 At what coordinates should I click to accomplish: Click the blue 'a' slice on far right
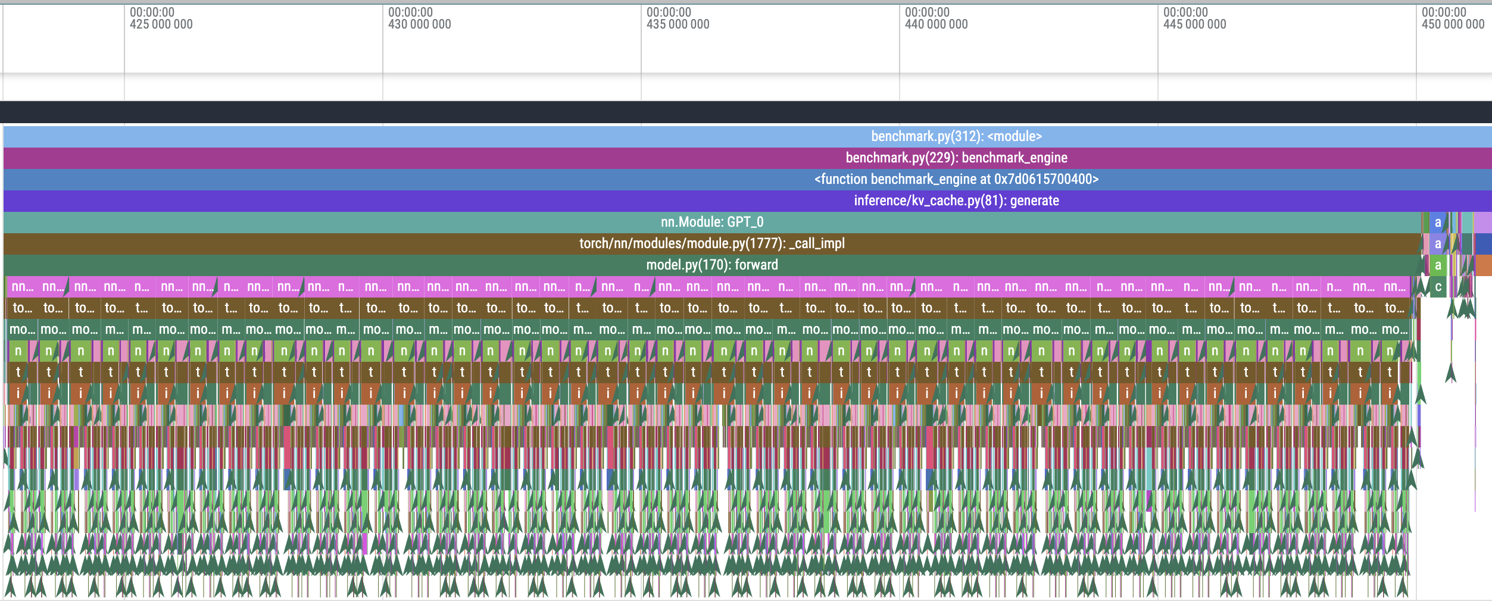[1438, 221]
